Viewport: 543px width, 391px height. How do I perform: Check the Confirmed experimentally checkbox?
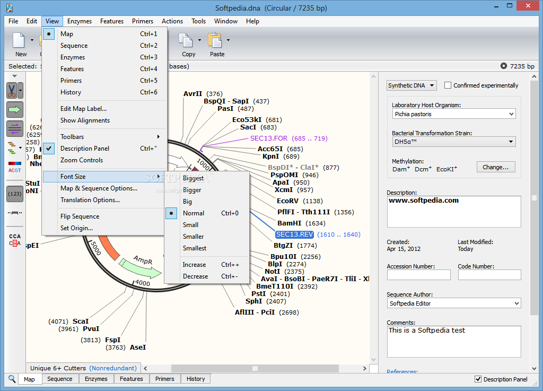coord(448,85)
